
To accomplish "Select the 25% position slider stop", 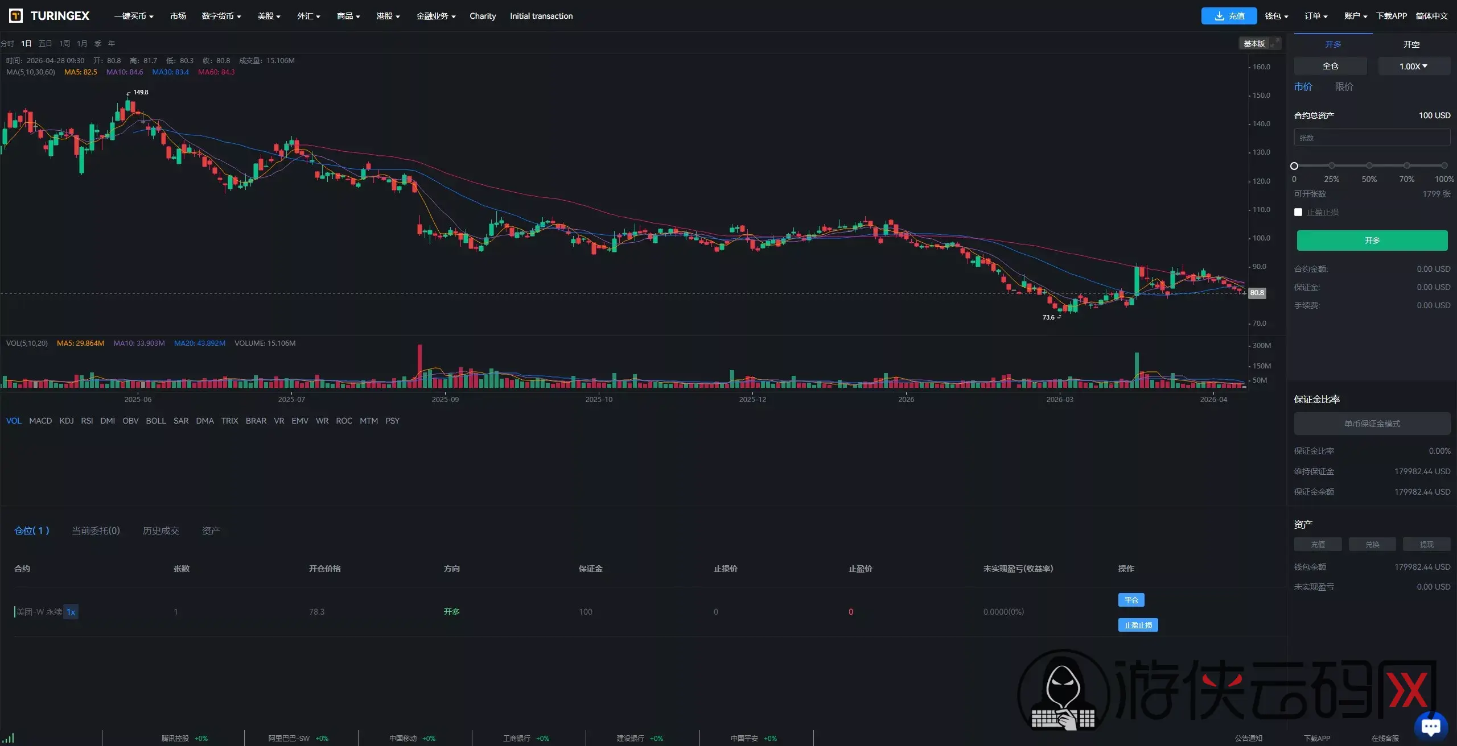I will click(1331, 165).
